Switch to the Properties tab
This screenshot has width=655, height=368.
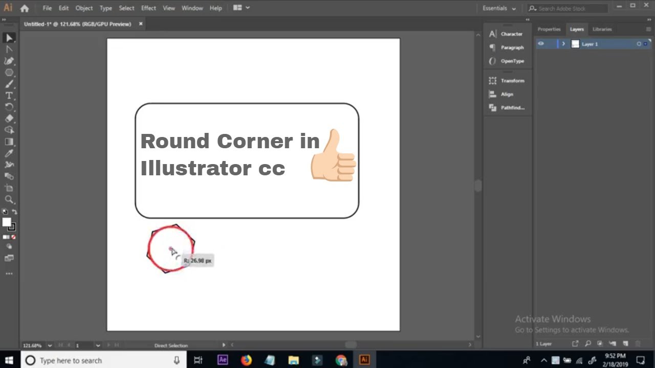[x=549, y=29]
